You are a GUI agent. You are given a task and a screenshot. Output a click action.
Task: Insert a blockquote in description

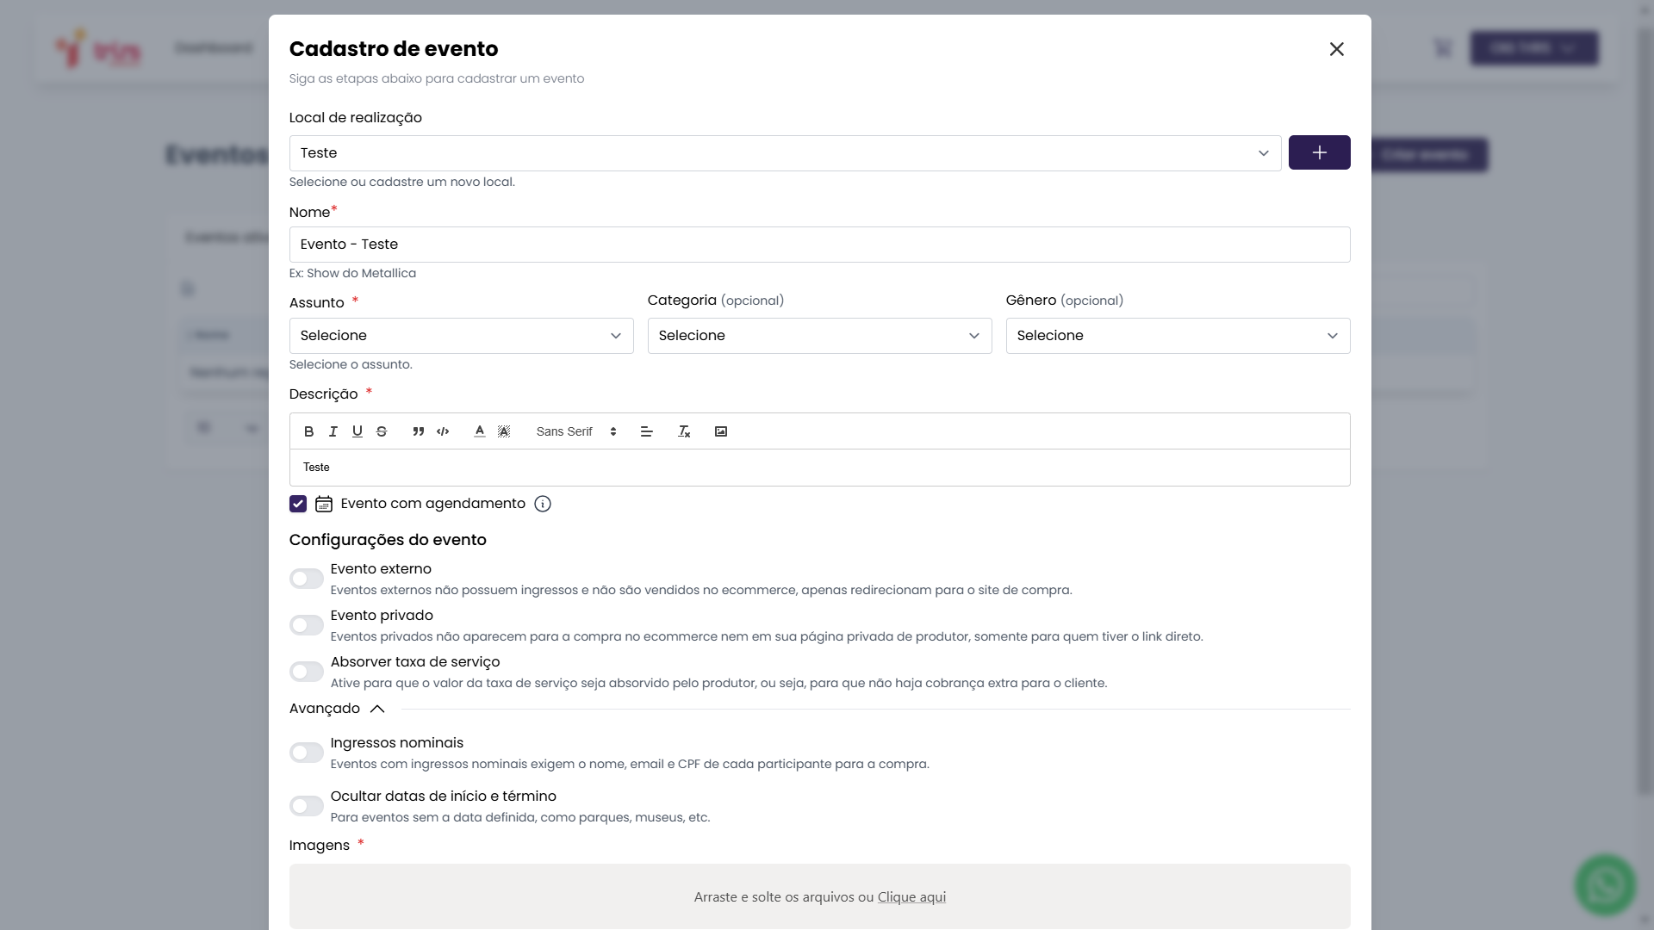pyautogui.click(x=418, y=431)
